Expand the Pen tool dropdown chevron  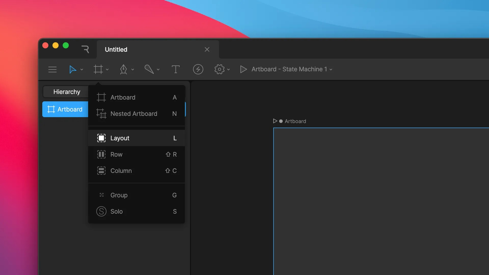(133, 70)
